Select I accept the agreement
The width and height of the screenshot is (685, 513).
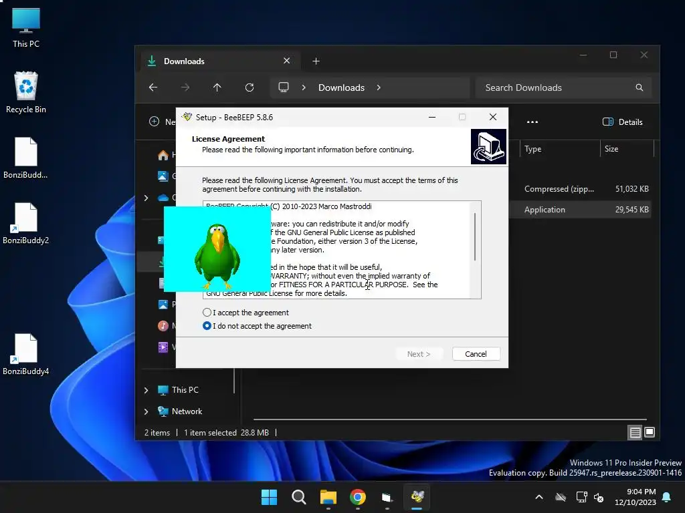click(246, 313)
